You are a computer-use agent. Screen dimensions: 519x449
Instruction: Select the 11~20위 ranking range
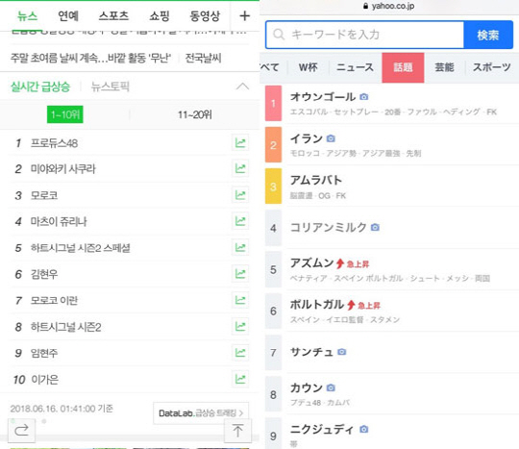tap(194, 115)
